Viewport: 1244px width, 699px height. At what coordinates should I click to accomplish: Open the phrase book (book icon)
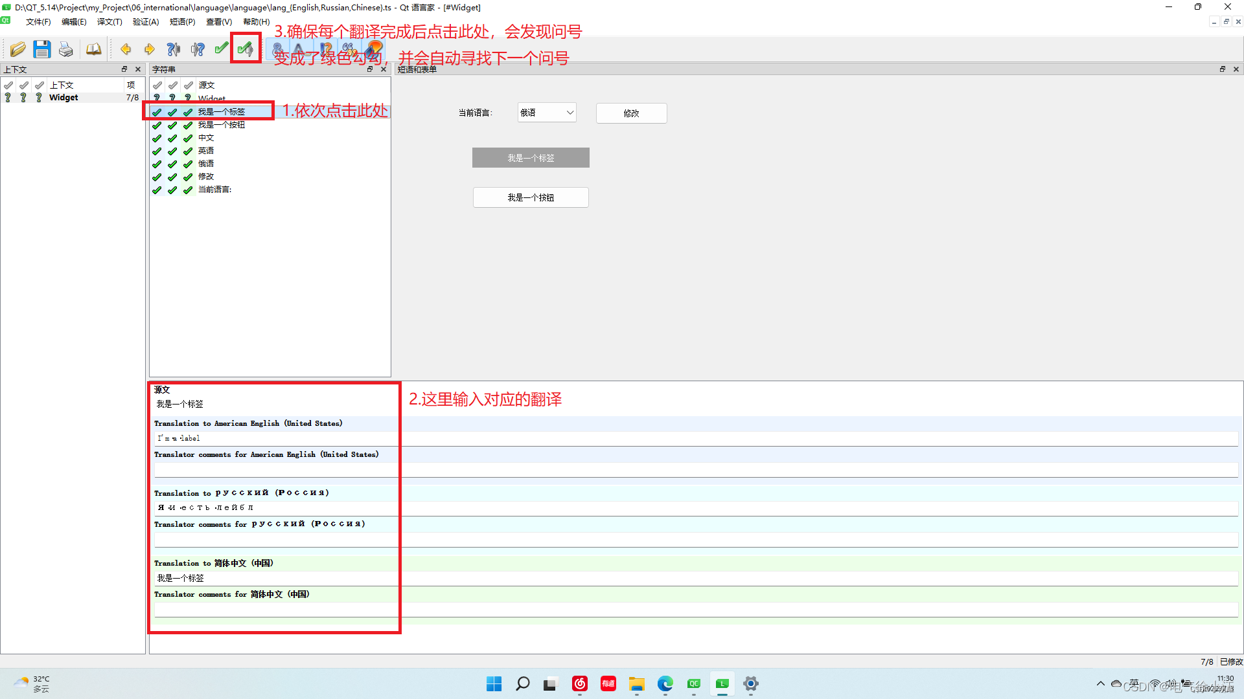click(x=93, y=49)
